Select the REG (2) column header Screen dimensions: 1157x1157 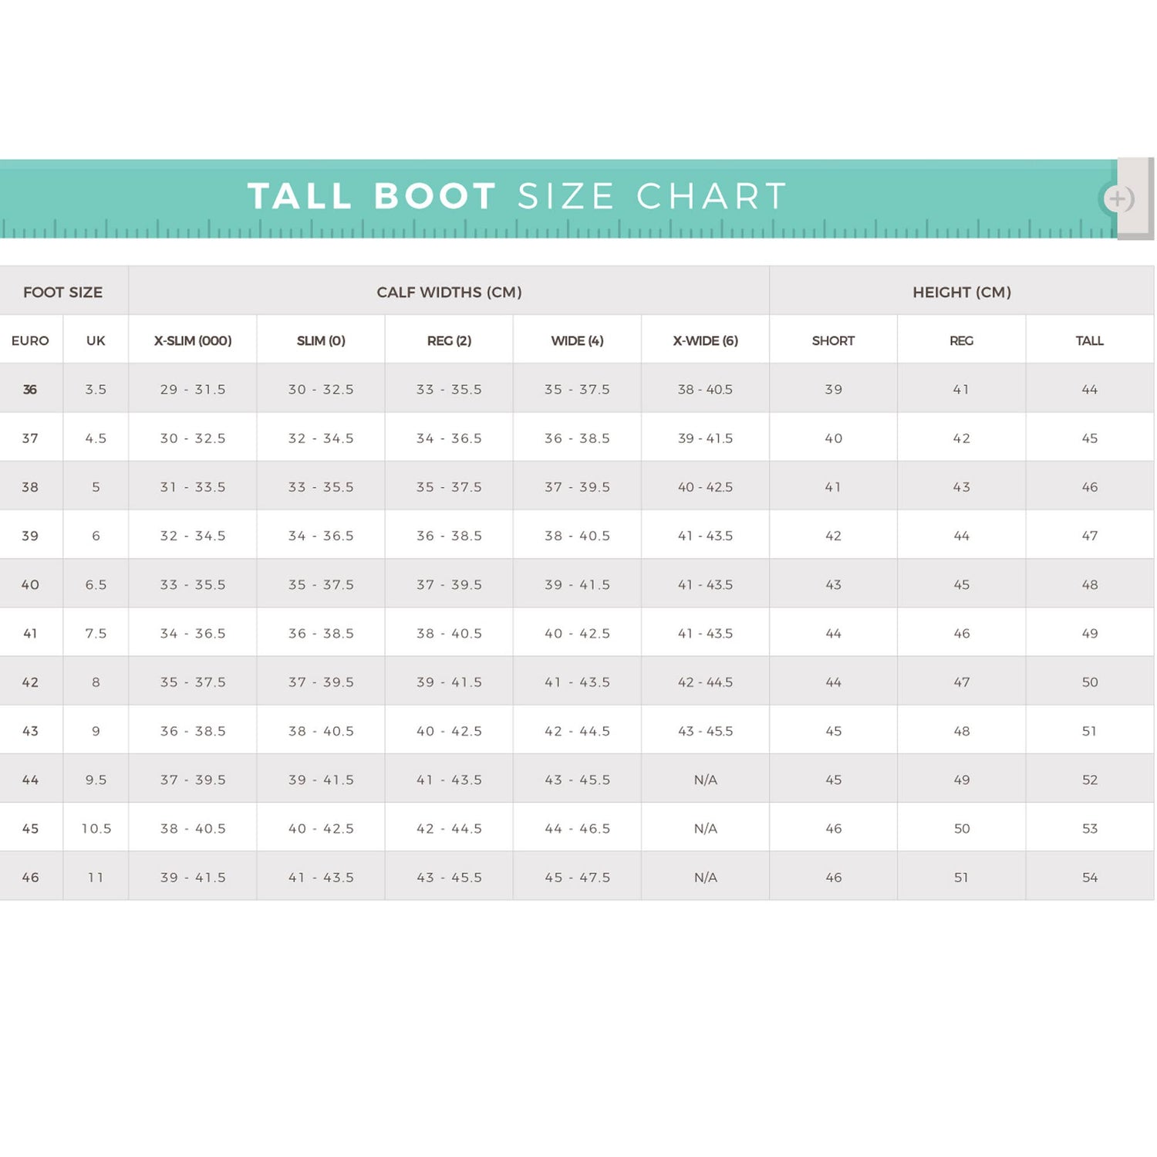coord(450,340)
